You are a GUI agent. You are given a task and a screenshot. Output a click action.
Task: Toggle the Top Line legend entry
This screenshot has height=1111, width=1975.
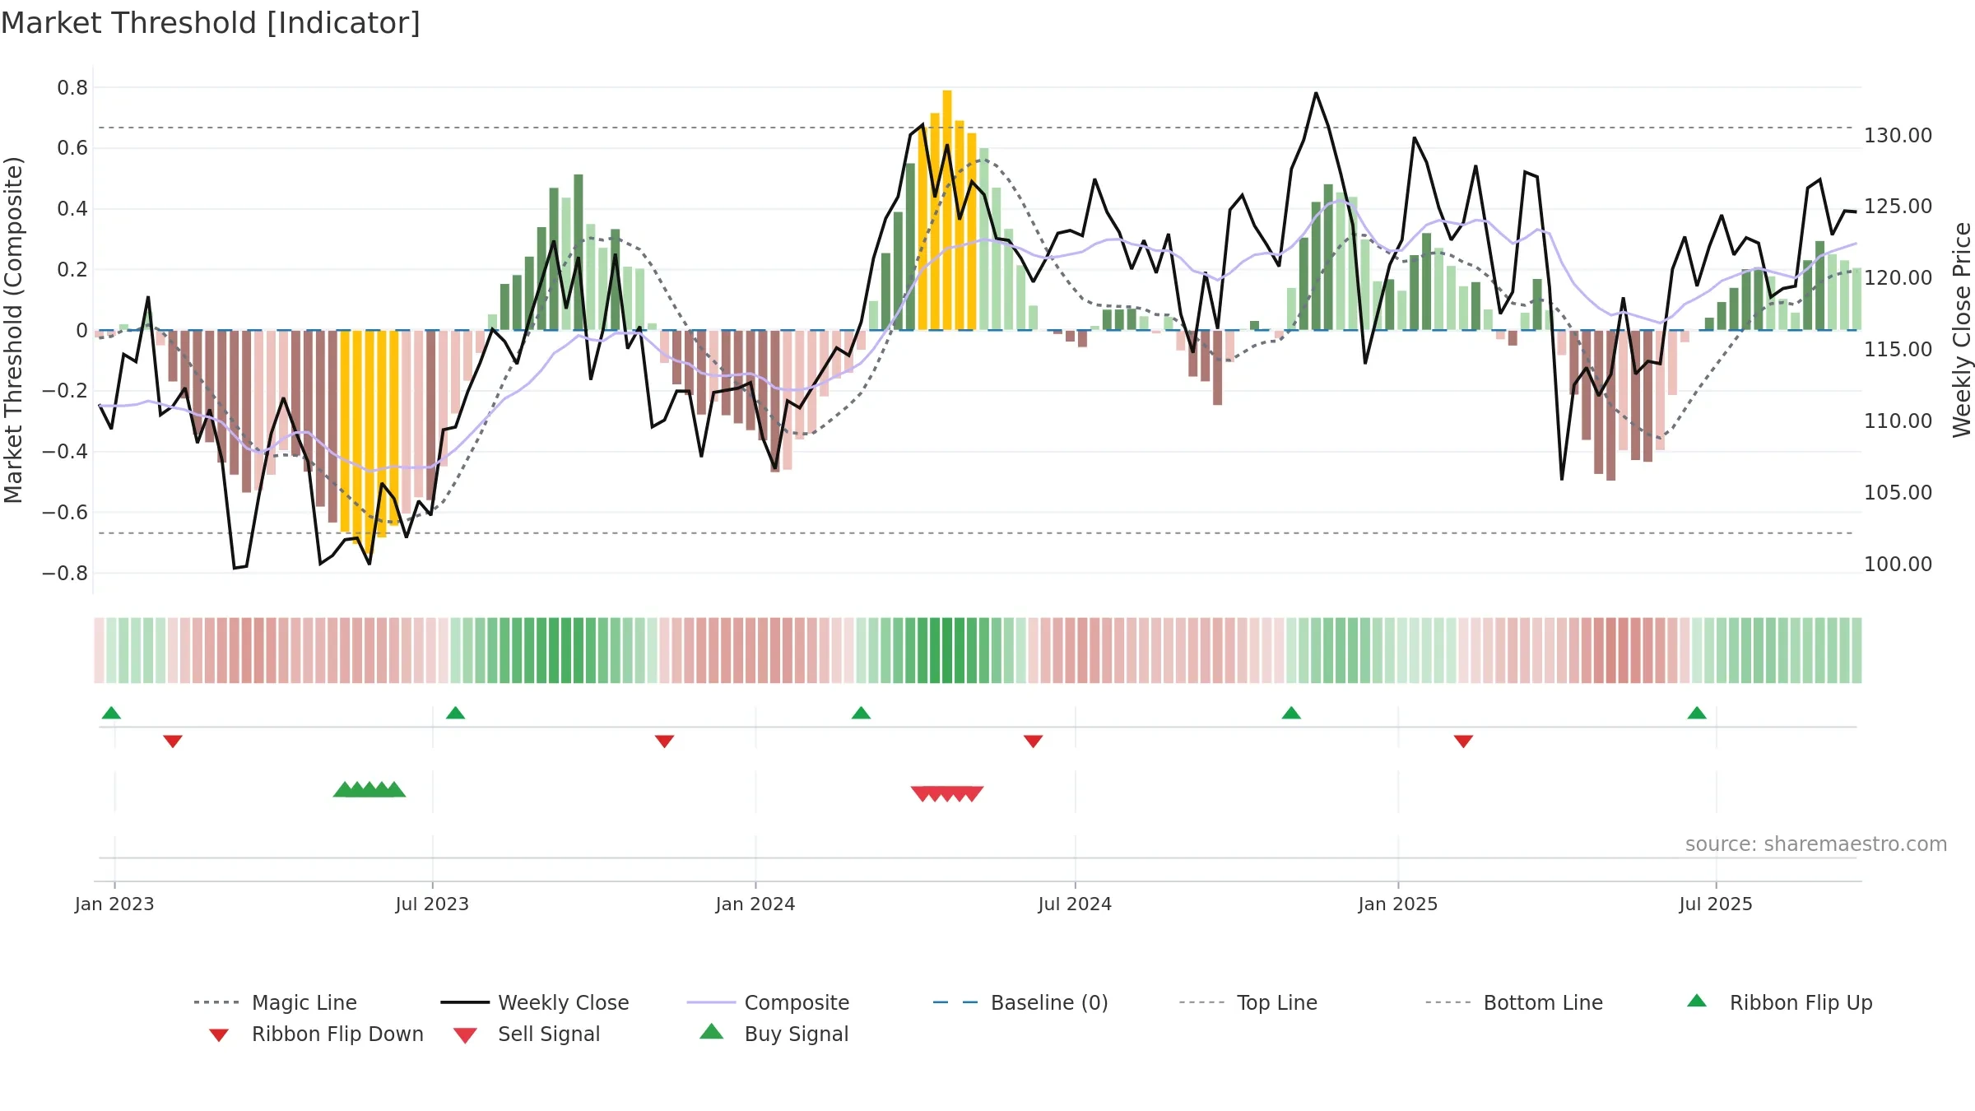tap(1248, 1002)
